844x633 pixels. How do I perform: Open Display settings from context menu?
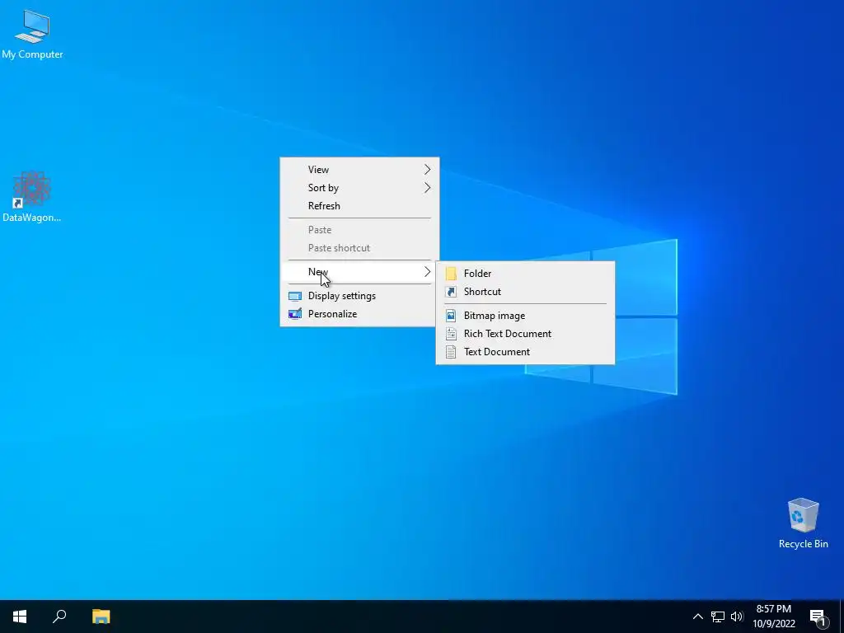click(x=359, y=296)
